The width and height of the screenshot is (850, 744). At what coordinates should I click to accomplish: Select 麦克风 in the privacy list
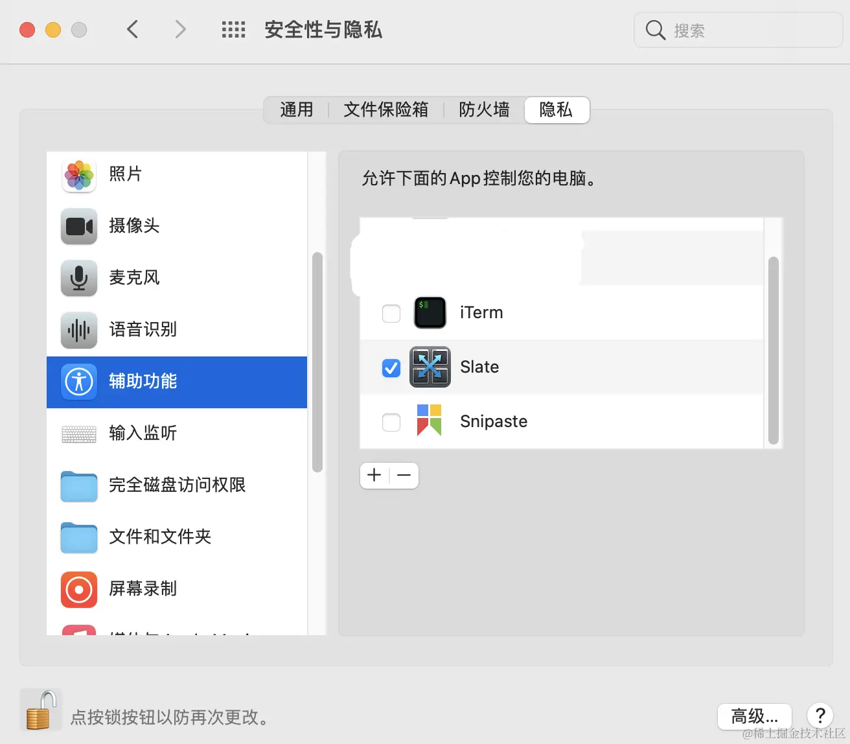[x=177, y=278]
